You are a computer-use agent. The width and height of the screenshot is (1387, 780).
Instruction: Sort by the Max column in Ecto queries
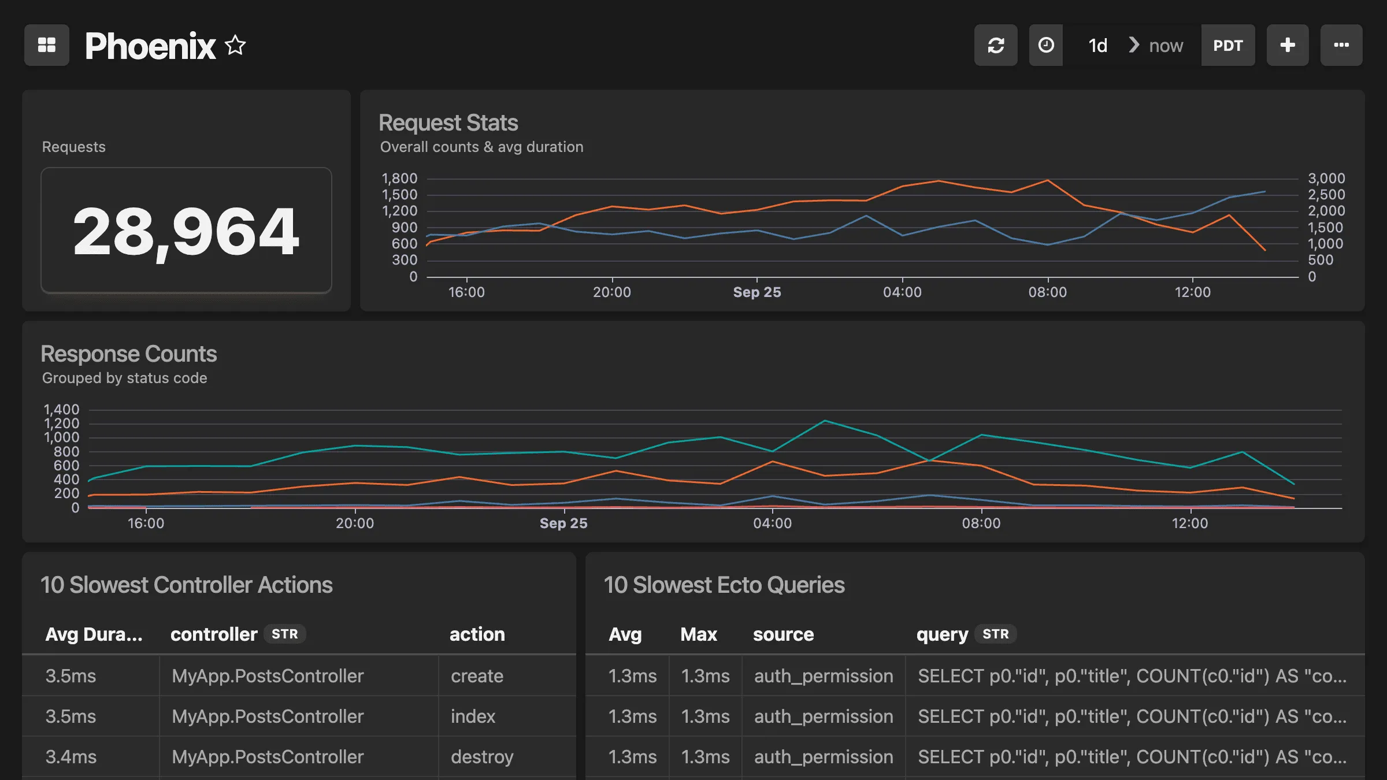(698, 634)
